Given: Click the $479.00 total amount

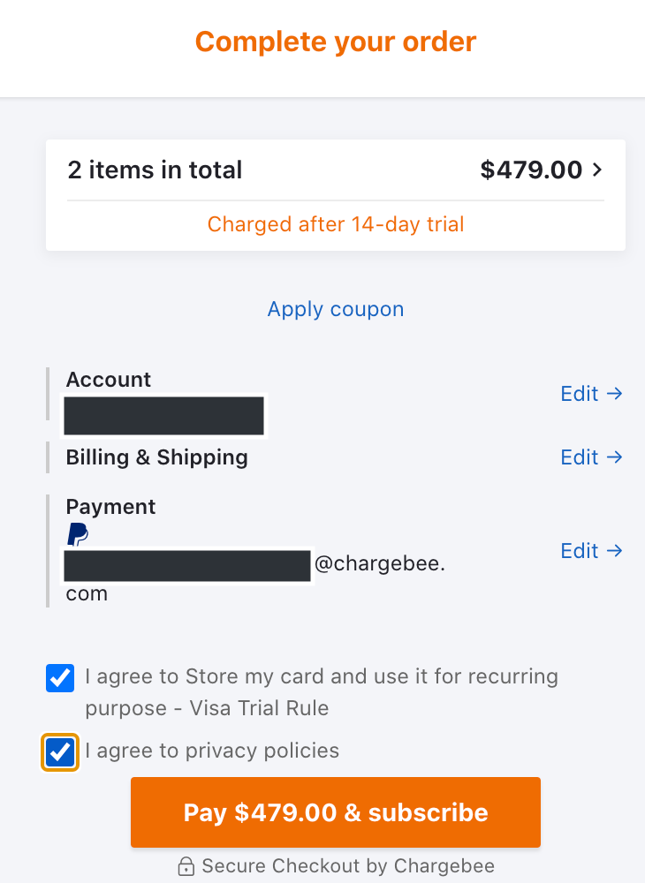Looking at the screenshot, I should pos(531,170).
